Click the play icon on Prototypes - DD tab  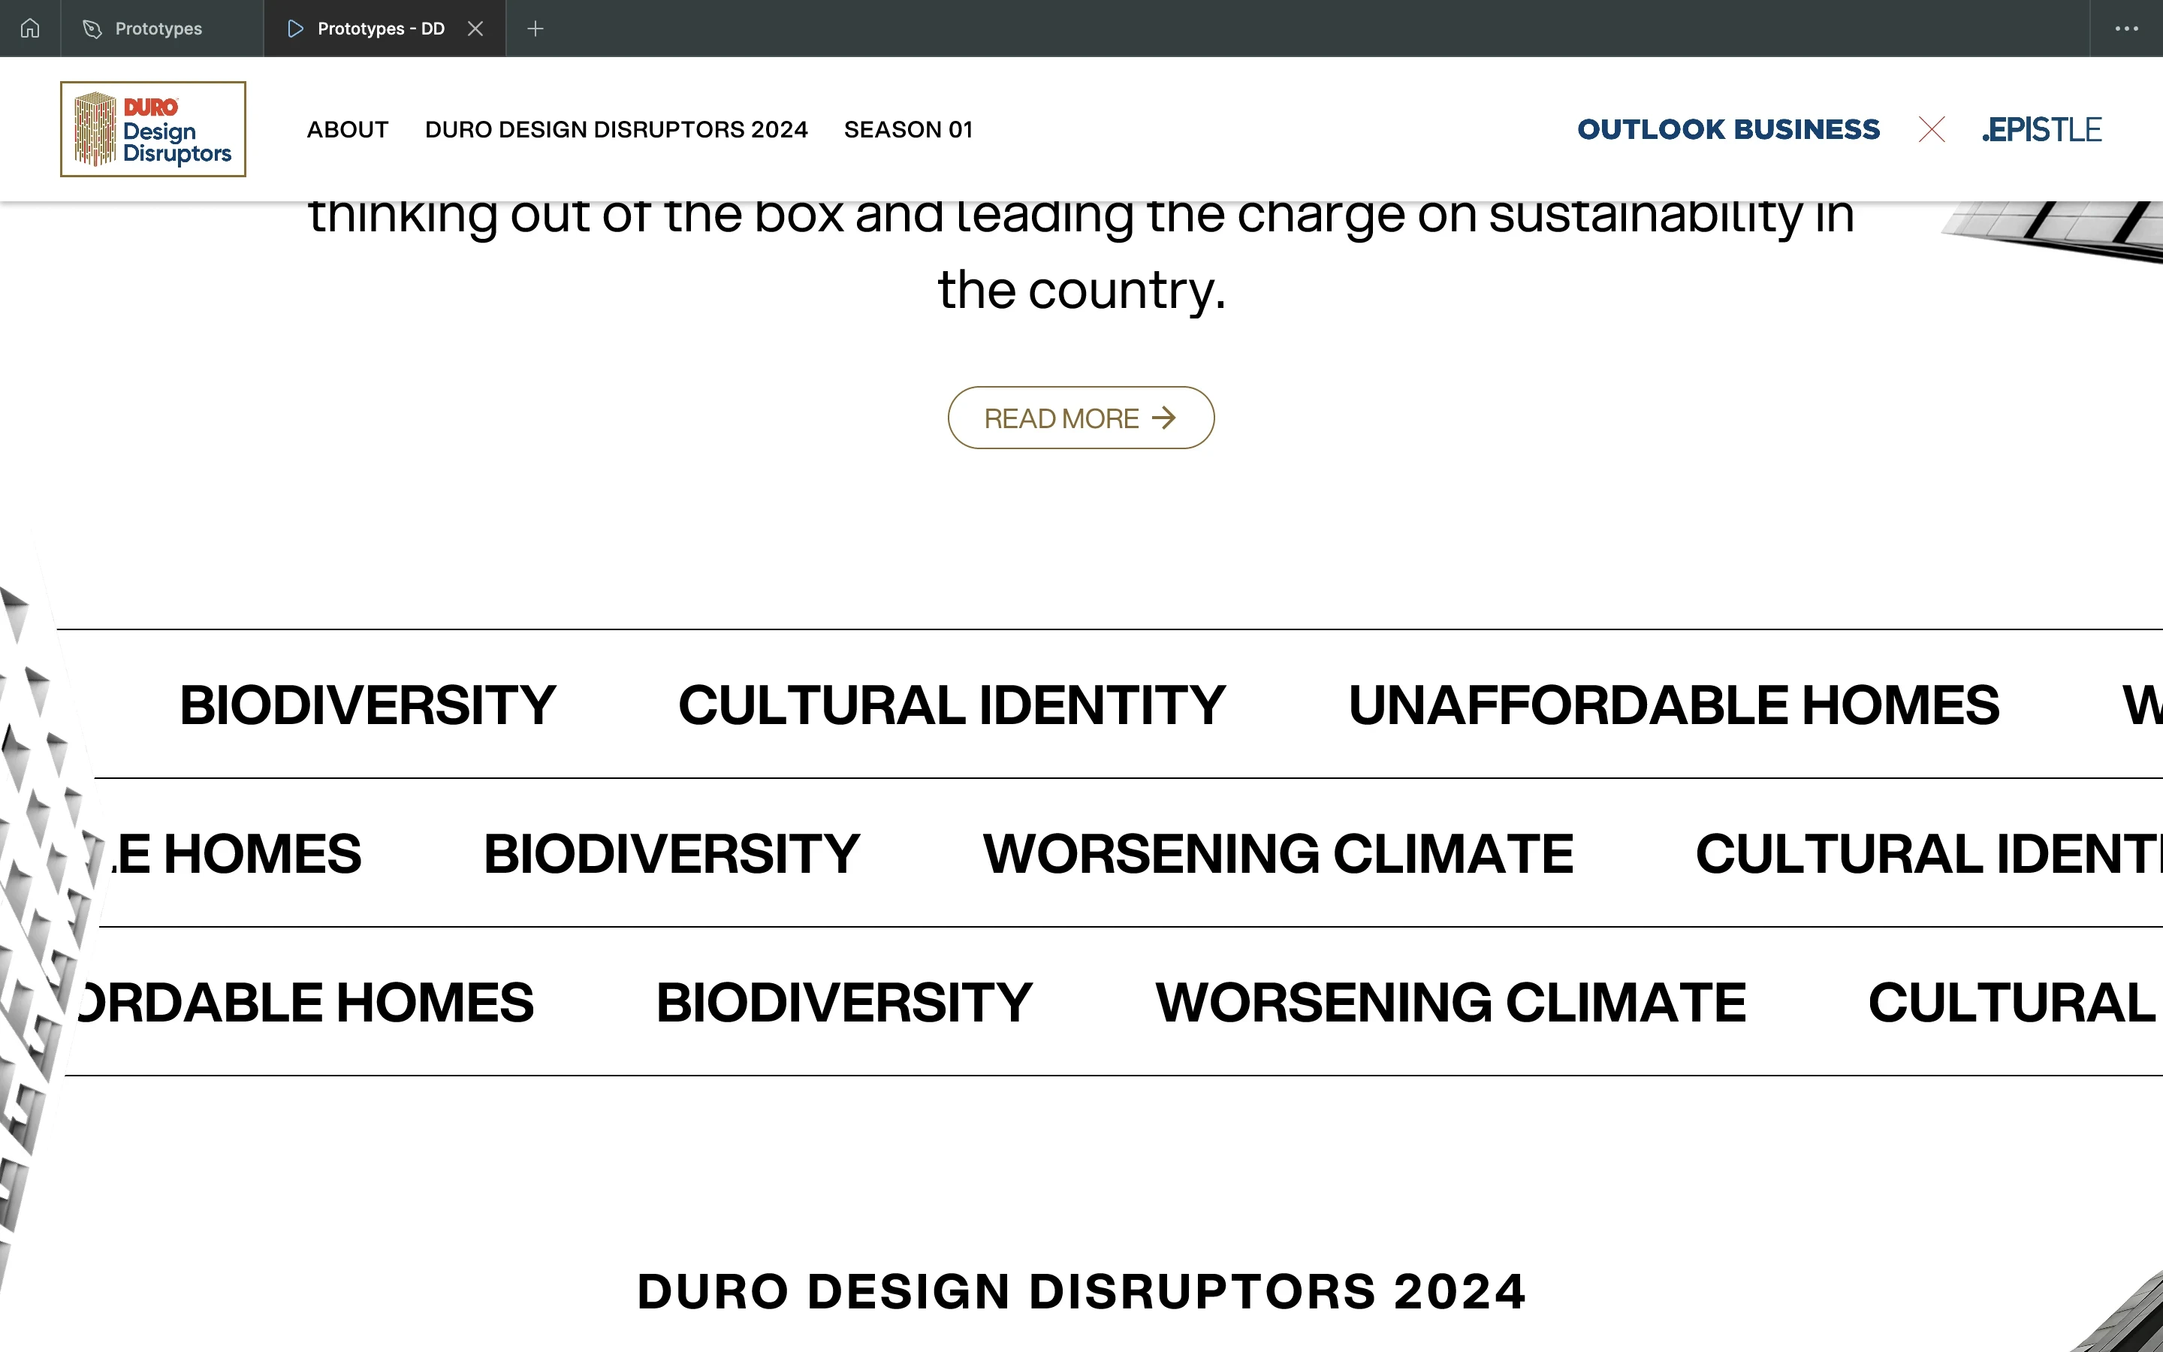point(295,29)
